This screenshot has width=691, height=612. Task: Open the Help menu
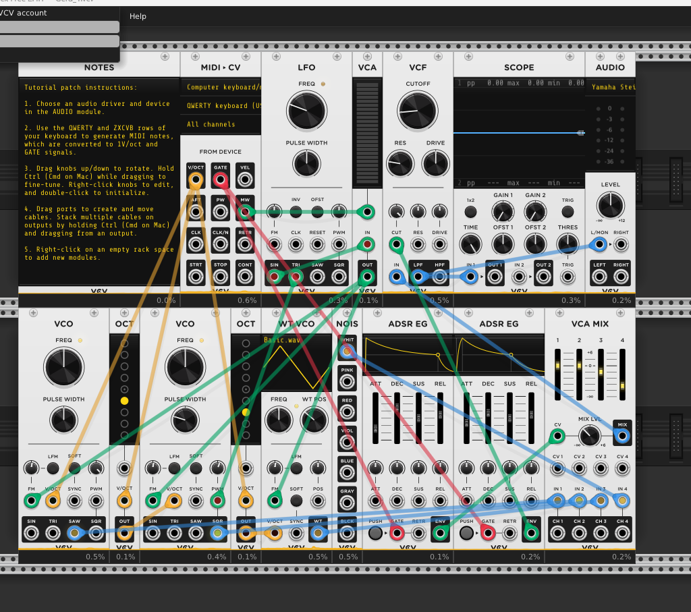click(x=138, y=16)
